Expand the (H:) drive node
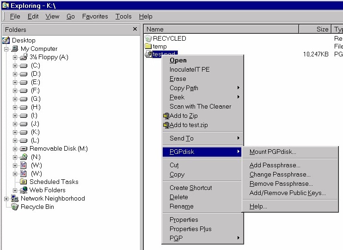The height and width of the screenshot is (250, 343). pyautogui.click(x=15, y=107)
